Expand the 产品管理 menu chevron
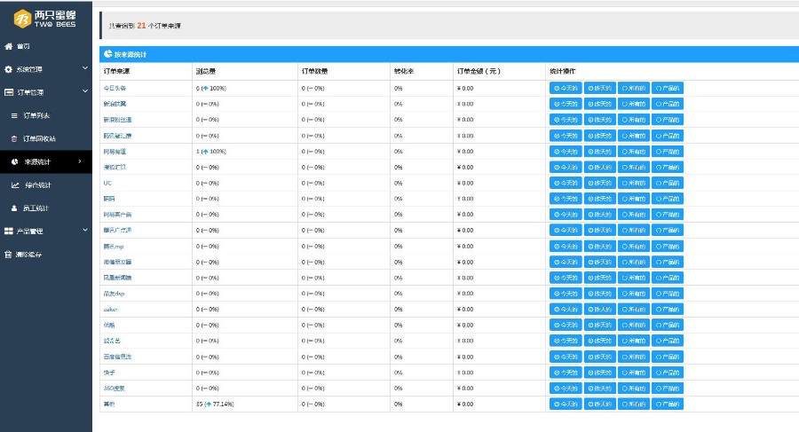The width and height of the screenshot is (799, 432). [x=84, y=232]
